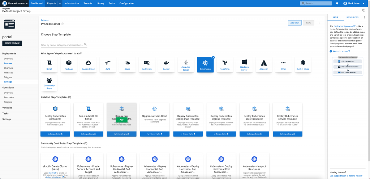Open the deployment process help link
This screenshot has width=370, height=179.
(x=344, y=26)
